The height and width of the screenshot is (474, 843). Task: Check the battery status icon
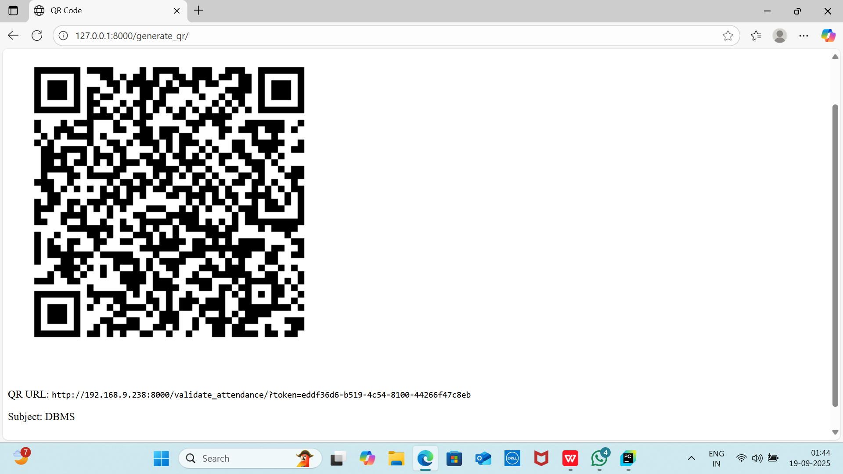coord(773,459)
